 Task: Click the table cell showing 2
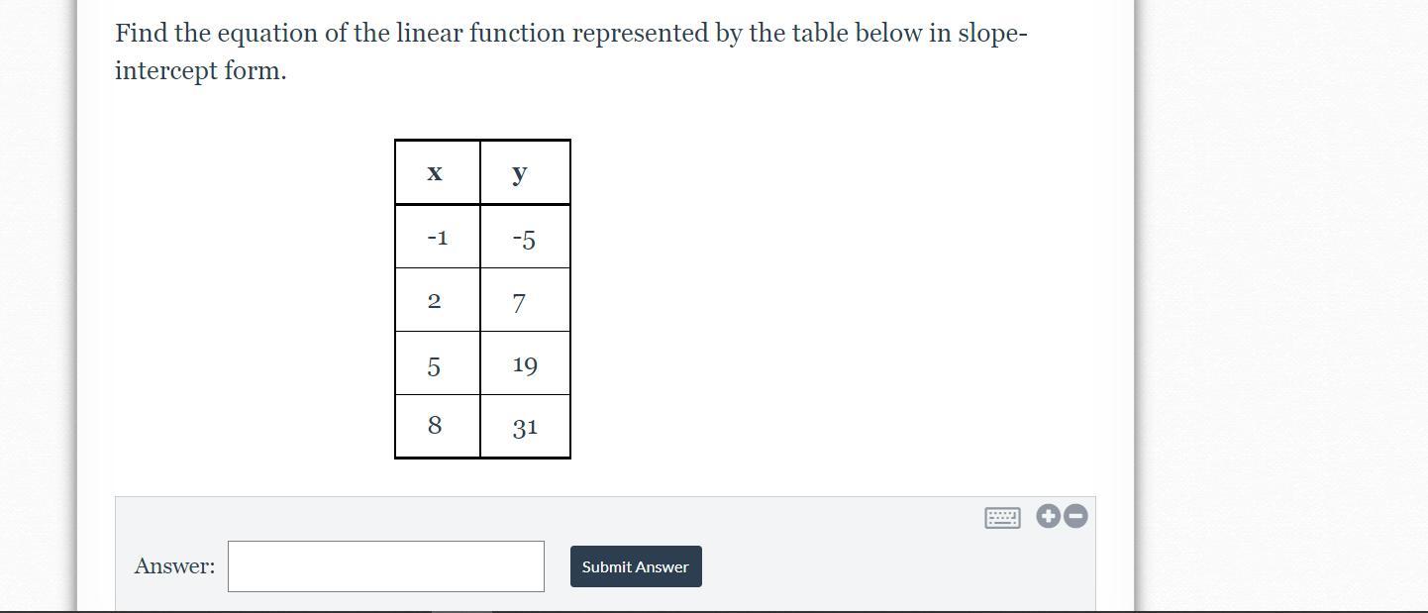point(434,301)
